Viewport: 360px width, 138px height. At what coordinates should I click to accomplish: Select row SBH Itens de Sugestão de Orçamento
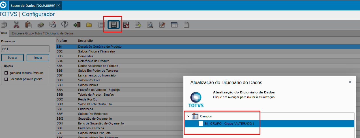pos(119,123)
